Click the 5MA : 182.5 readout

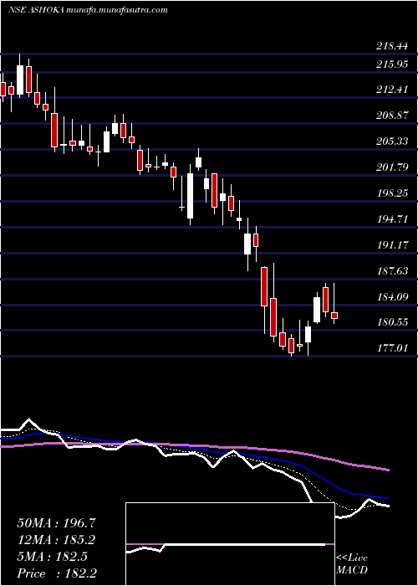pyautogui.click(x=52, y=557)
